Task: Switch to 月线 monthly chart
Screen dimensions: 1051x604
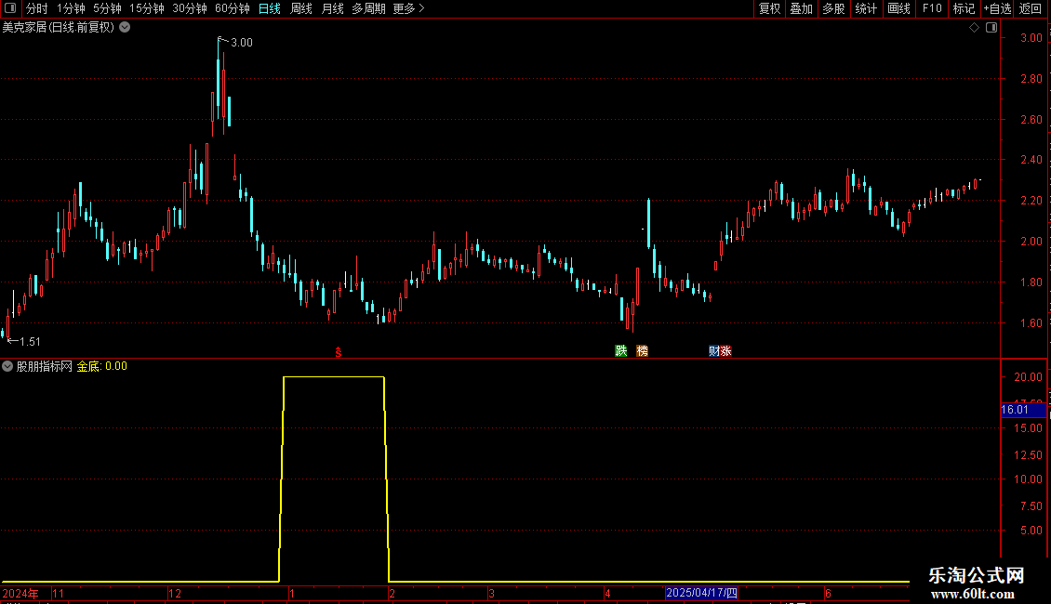Action: click(x=332, y=8)
